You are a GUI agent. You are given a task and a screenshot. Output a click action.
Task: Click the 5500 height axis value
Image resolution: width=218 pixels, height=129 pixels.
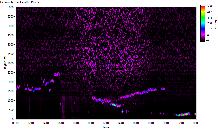10,17
